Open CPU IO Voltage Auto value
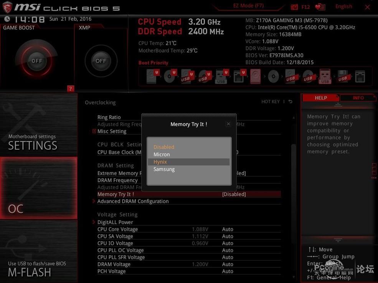Image resolution: width=378 pixels, height=283 pixels. pos(228,243)
